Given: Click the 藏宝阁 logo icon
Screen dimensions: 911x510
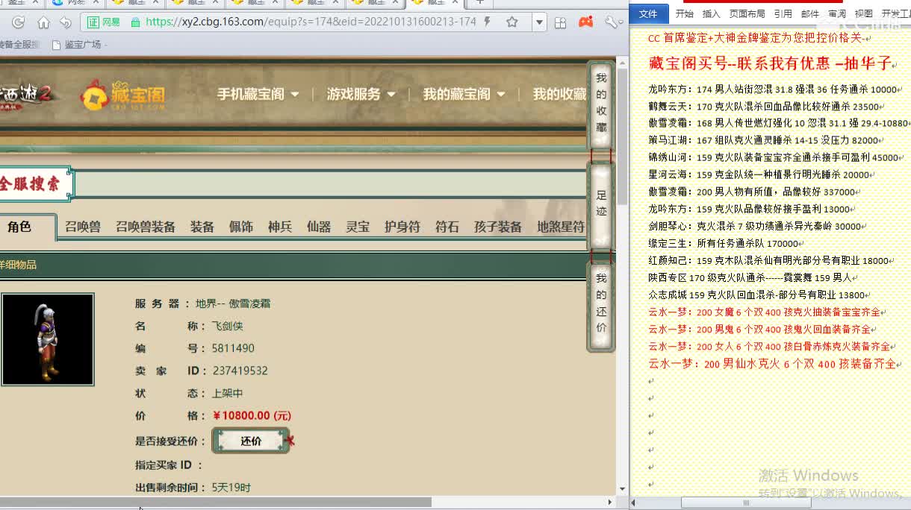Looking at the screenshot, I should [122, 95].
